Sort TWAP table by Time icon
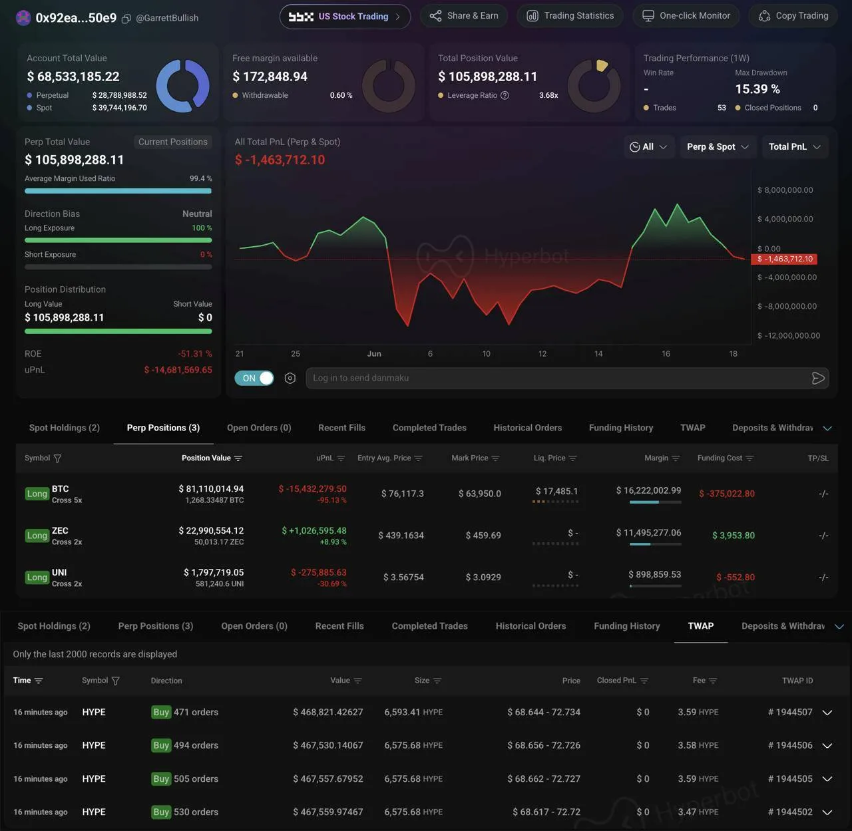The image size is (852, 831). (39, 681)
